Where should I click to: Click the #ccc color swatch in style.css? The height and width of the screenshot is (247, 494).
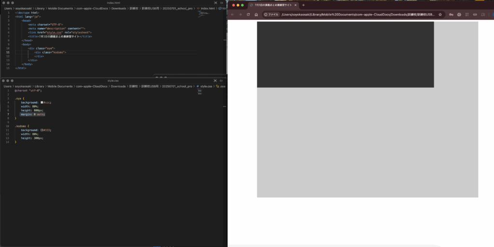42,103
